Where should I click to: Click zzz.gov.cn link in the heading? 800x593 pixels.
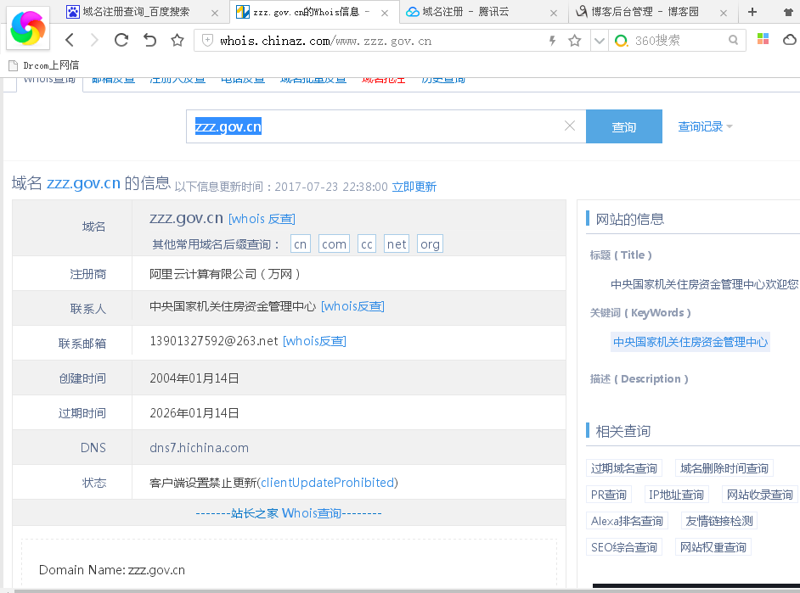(x=84, y=183)
